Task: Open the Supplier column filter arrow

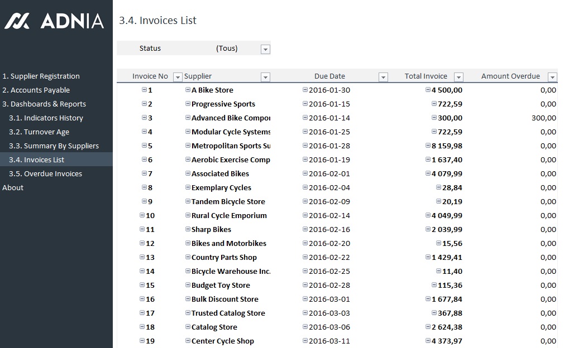Action: [x=265, y=77]
